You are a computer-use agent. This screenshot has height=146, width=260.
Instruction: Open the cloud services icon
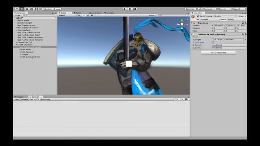[x=200, y=9]
